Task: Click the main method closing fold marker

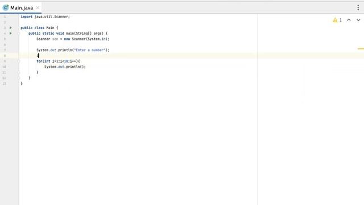Action: (x=19, y=78)
